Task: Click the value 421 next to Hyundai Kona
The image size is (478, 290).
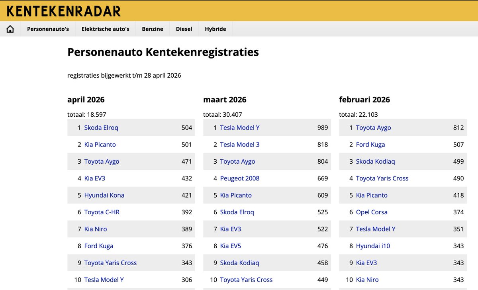Action: 187,195
